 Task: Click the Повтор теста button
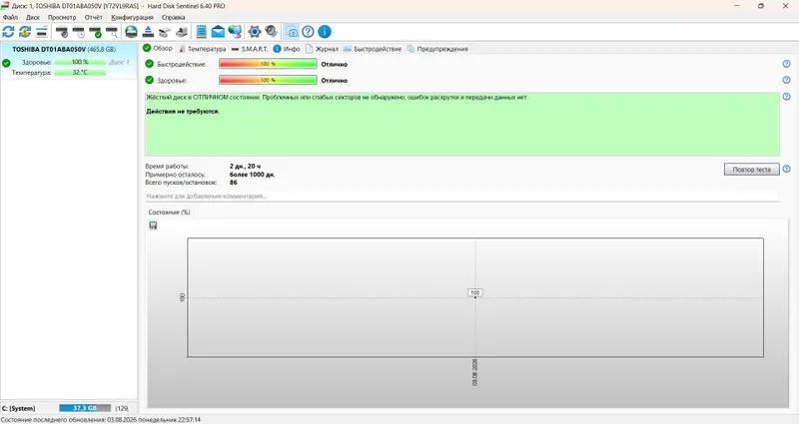[x=752, y=170]
